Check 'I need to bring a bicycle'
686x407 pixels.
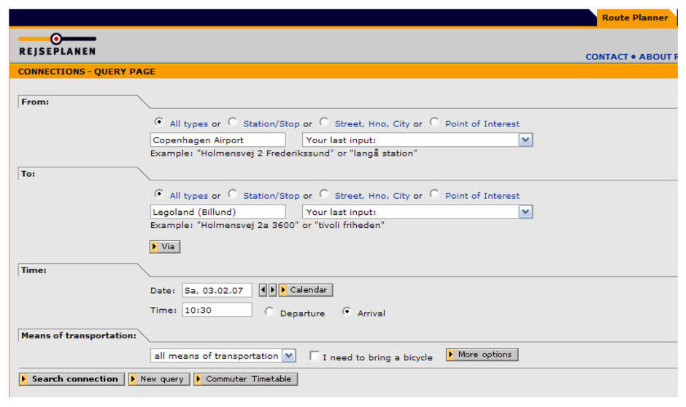click(314, 356)
